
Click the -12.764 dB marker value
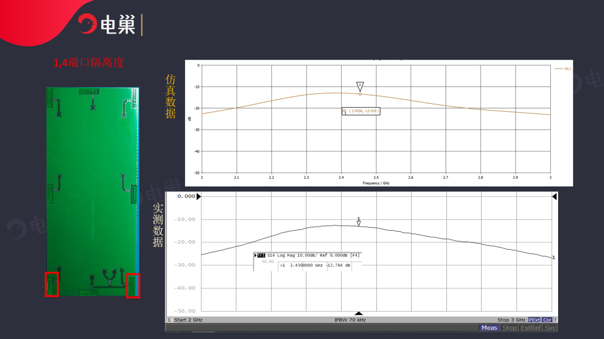coord(338,265)
